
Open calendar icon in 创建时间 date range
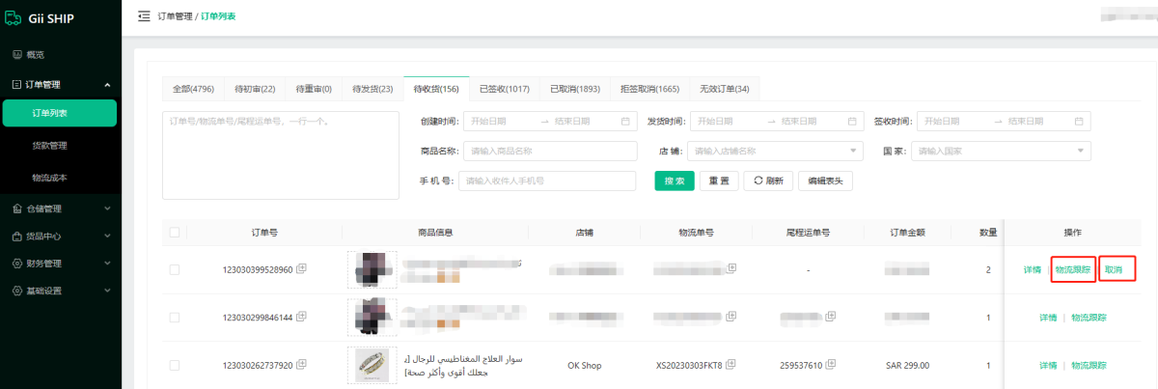pyautogui.click(x=625, y=122)
